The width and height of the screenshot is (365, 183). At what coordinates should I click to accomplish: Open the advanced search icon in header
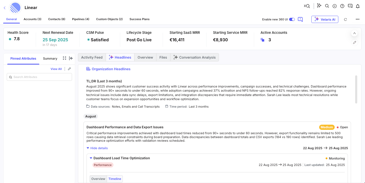307,6
